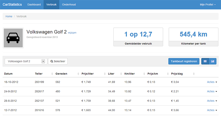The image size is (221, 117).
Task: Switch to table grid view icon
Action: (204, 61)
